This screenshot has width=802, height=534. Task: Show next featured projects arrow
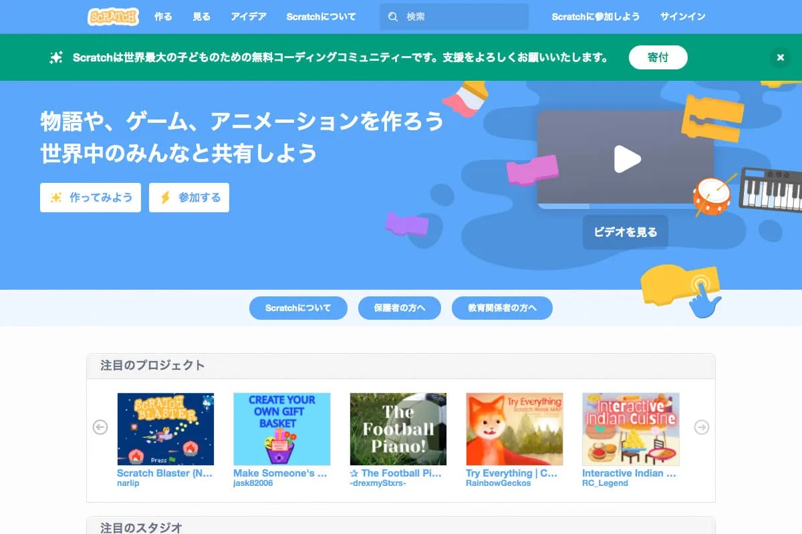[702, 427]
